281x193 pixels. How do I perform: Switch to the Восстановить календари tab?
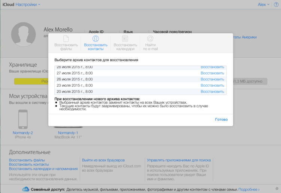[125, 43]
